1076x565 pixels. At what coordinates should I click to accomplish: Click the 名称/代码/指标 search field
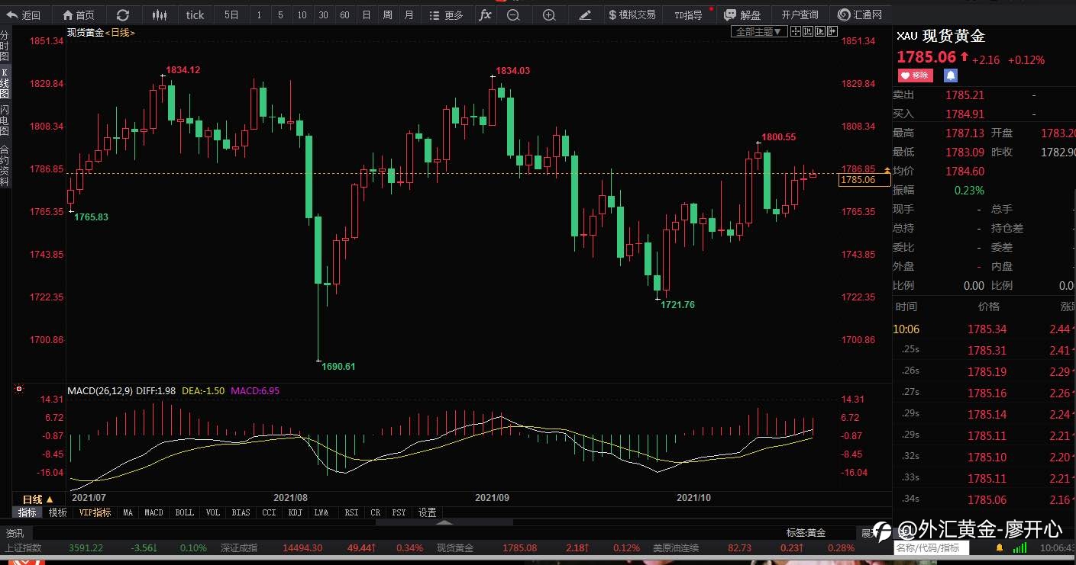coord(932,547)
